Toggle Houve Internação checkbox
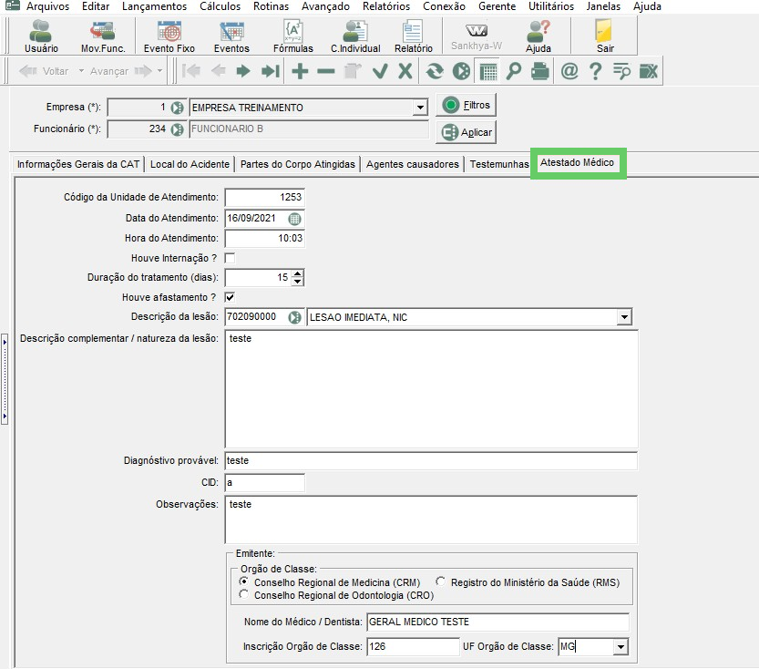The height and width of the screenshot is (669, 759). click(230, 258)
